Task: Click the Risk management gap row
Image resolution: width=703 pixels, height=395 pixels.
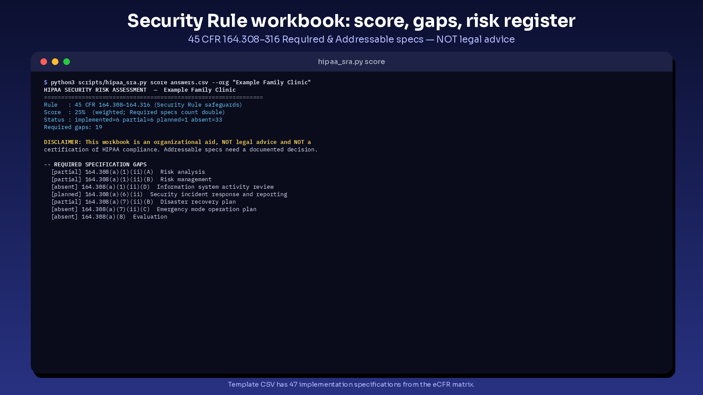Action: click(x=131, y=180)
